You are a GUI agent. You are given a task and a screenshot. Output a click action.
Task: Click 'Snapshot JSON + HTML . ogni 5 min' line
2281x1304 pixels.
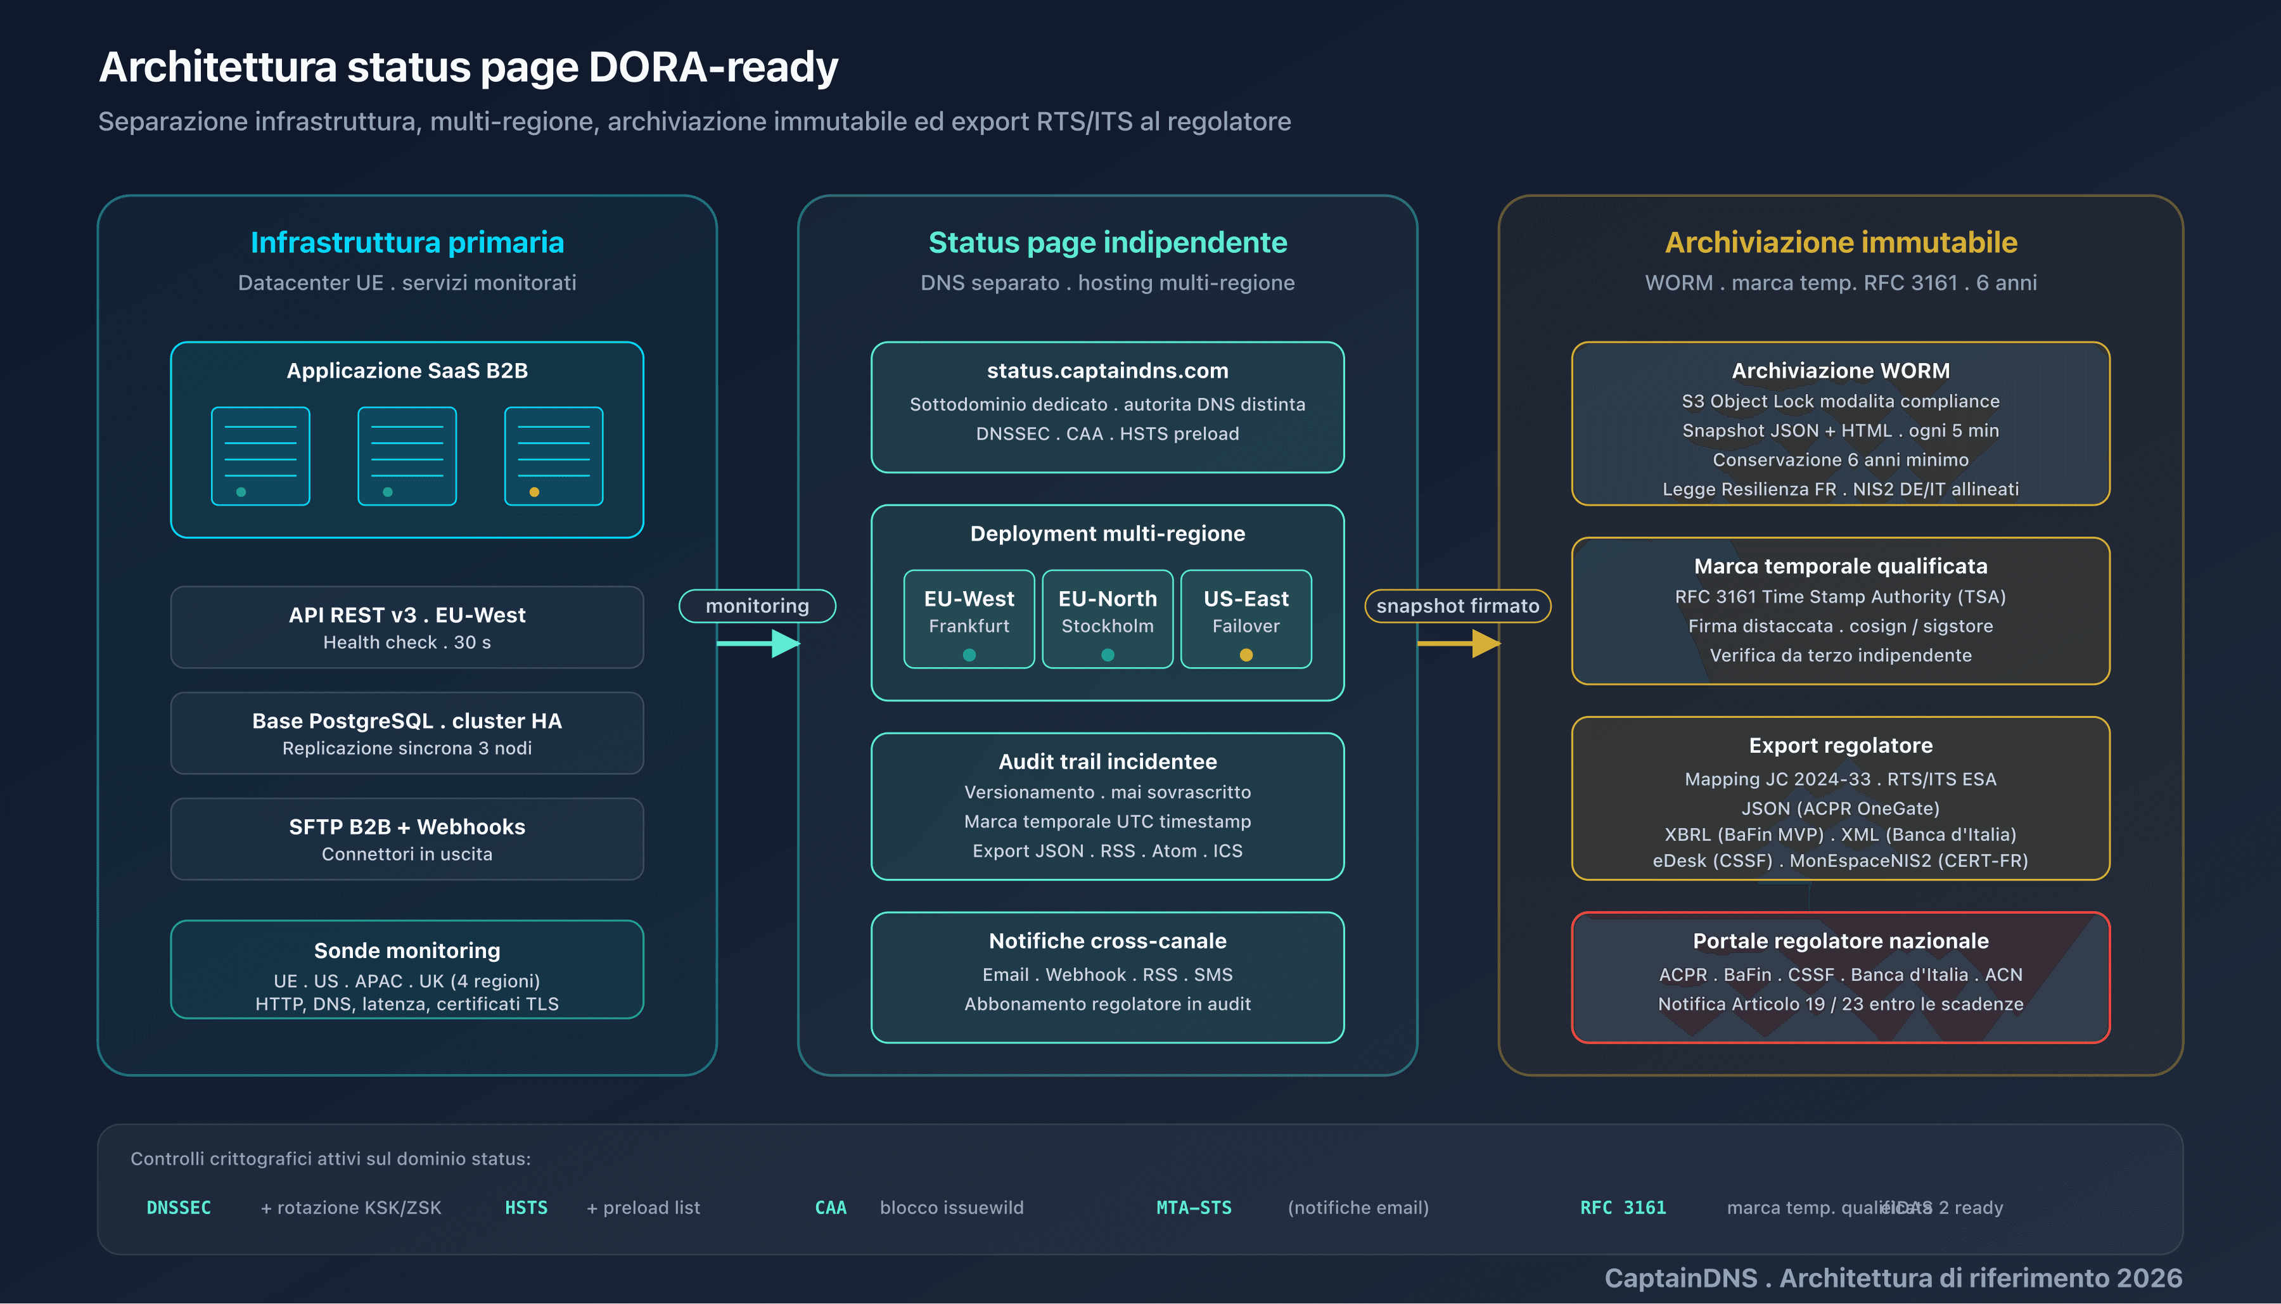[x=1841, y=431]
